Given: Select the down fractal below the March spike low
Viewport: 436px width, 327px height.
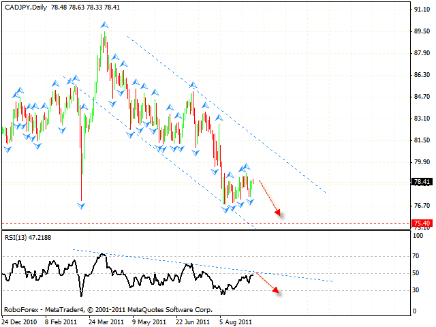Looking at the screenshot, I should click(81, 206).
